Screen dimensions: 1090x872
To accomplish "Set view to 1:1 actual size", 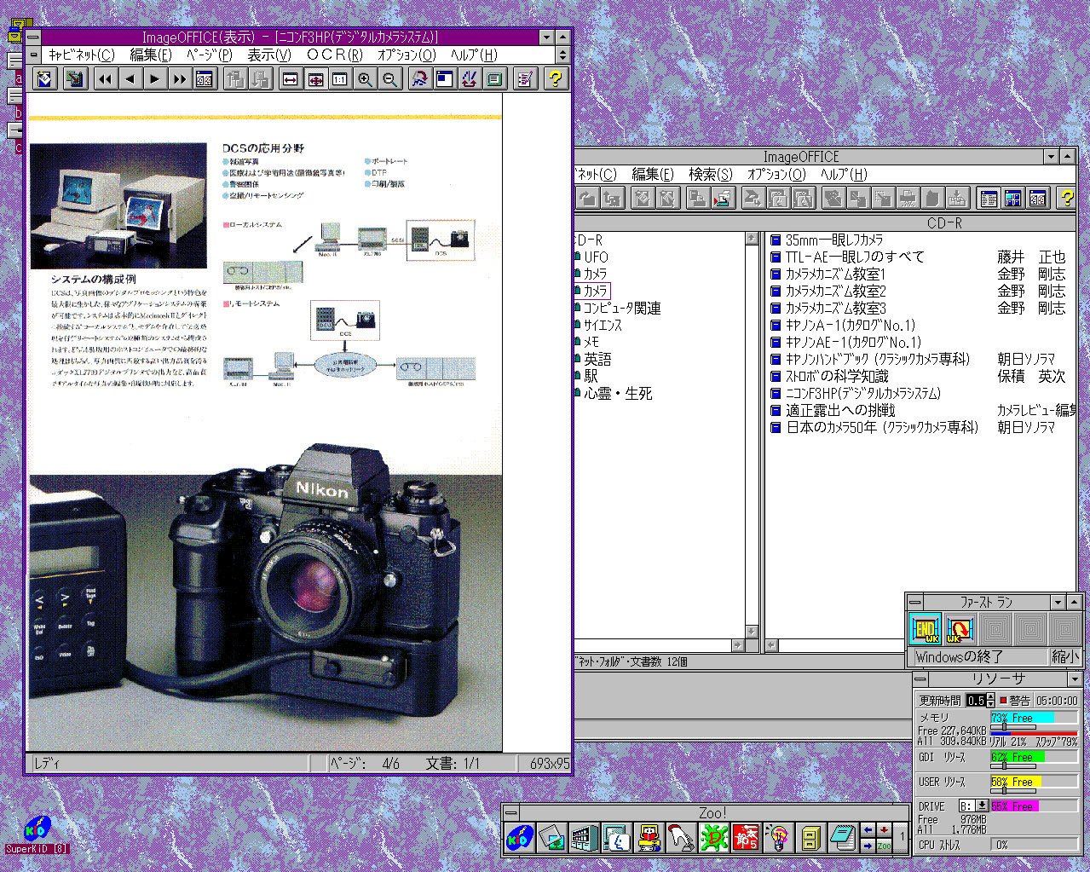I will 340,79.
